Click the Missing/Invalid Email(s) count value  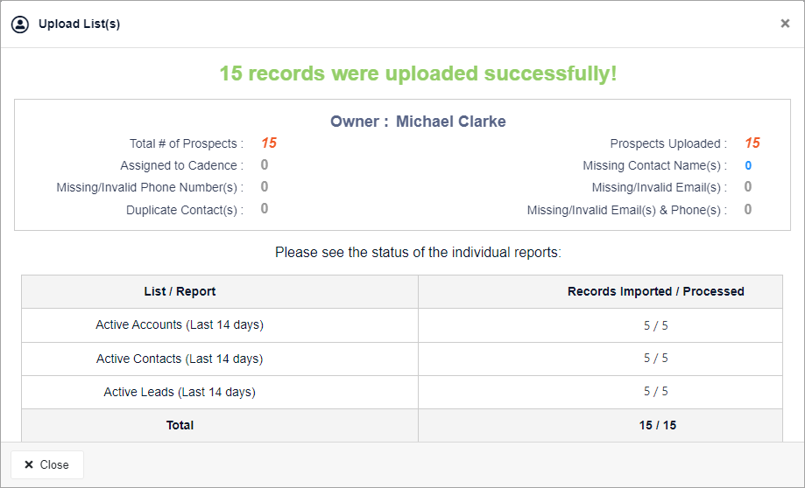[748, 187]
